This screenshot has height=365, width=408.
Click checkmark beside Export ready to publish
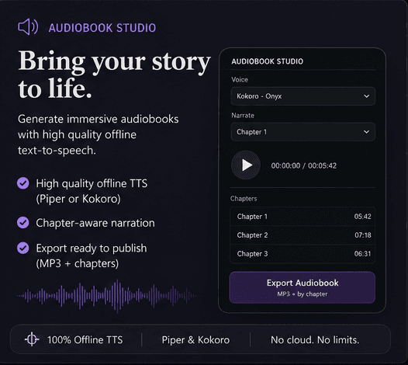[x=23, y=248]
